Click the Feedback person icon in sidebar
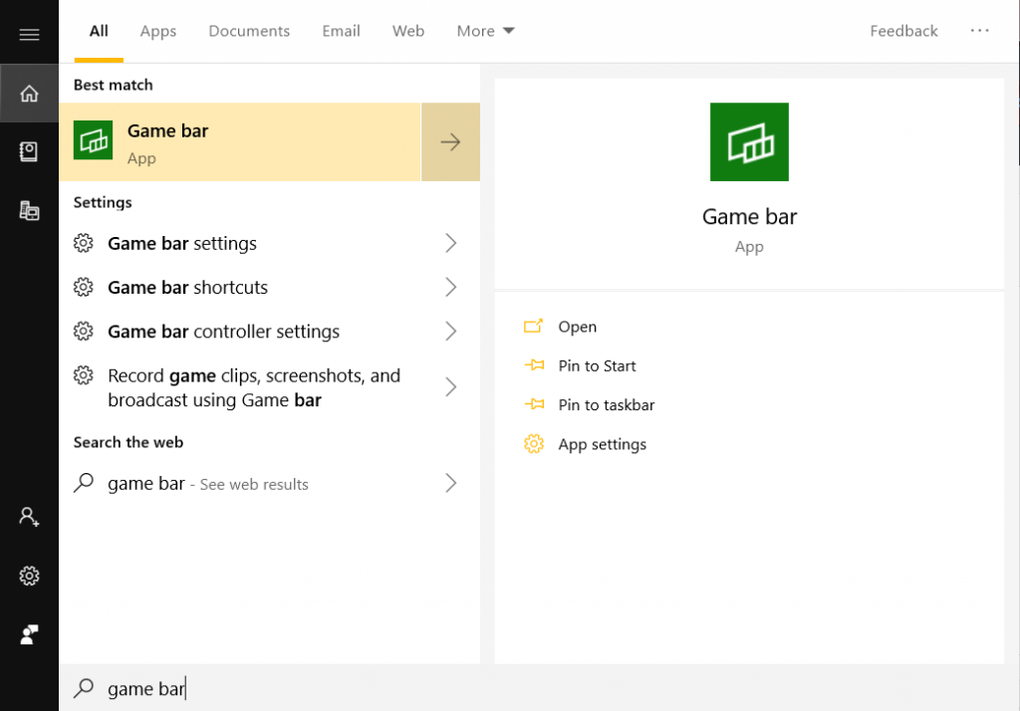The height and width of the screenshot is (711, 1020). click(x=29, y=634)
